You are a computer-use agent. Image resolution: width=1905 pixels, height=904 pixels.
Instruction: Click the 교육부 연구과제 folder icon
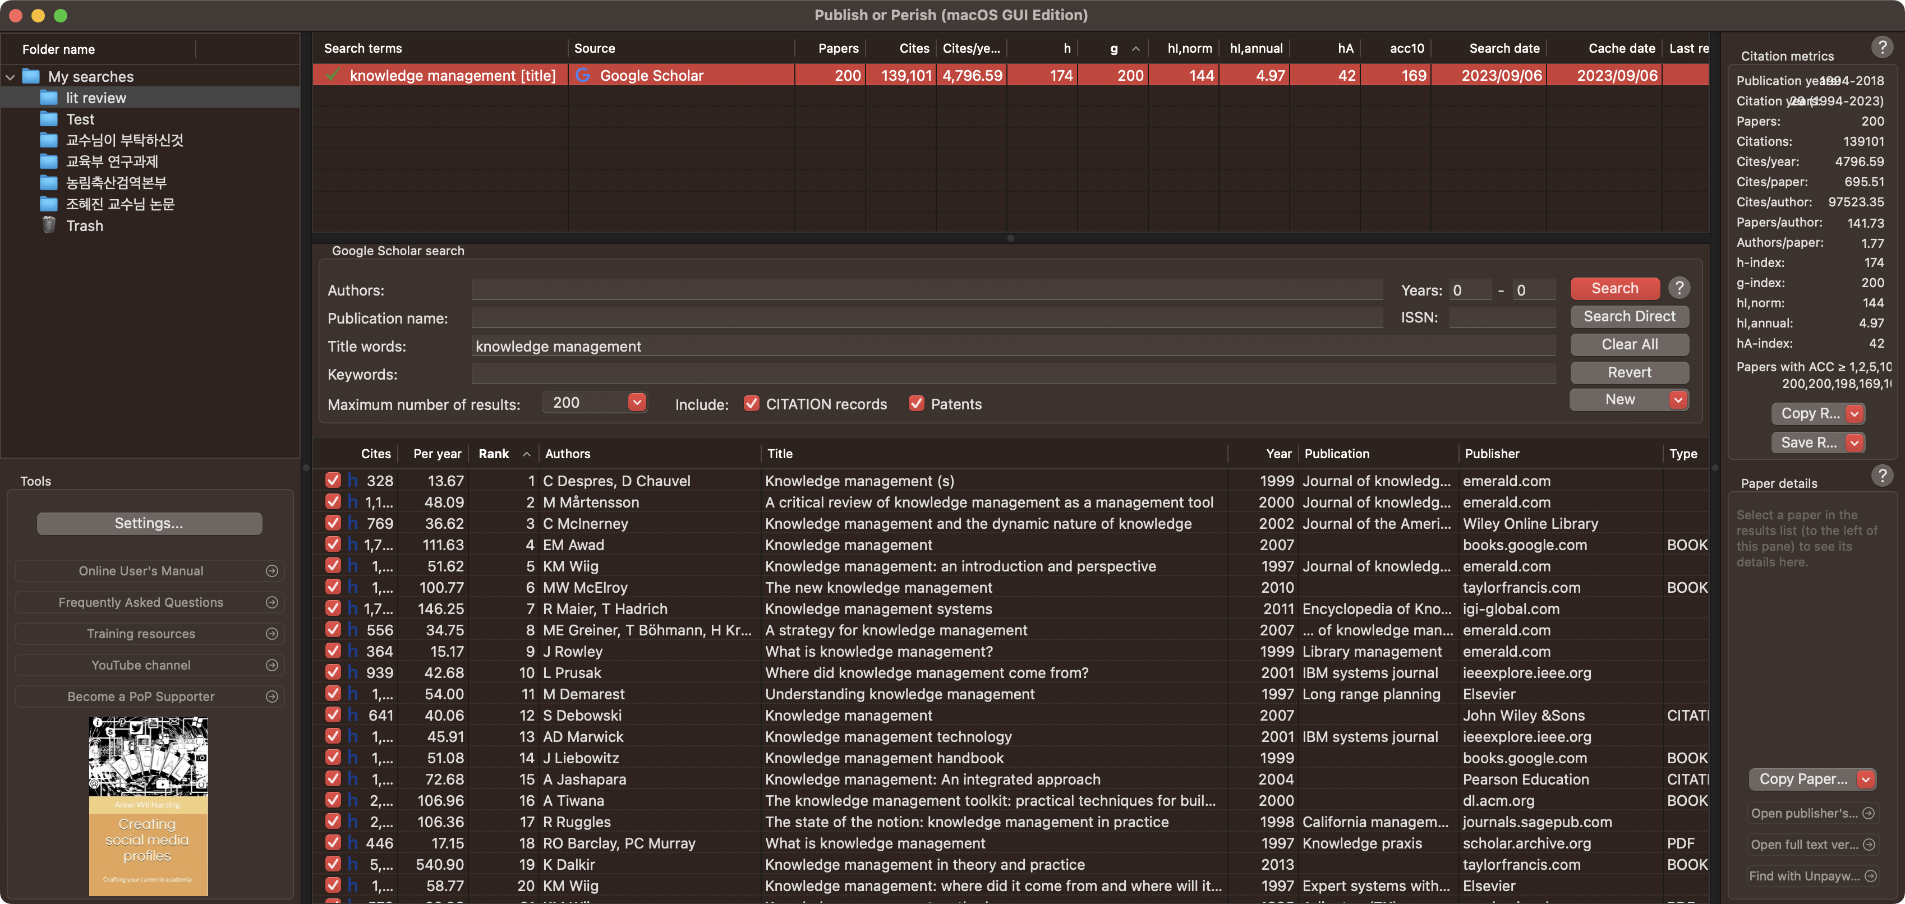click(49, 161)
